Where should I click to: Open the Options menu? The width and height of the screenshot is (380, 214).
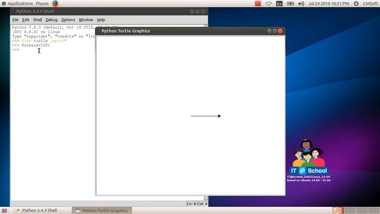point(68,20)
